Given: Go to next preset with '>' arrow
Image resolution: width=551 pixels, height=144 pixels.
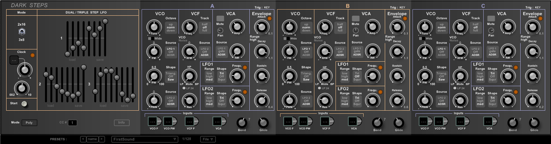Looking at the screenshot, I should click(102, 139).
